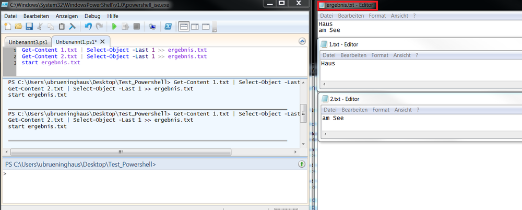Image resolution: width=522 pixels, height=210 pixels.
Task: Switch to script pane on right layout
Action: (195, 26)
